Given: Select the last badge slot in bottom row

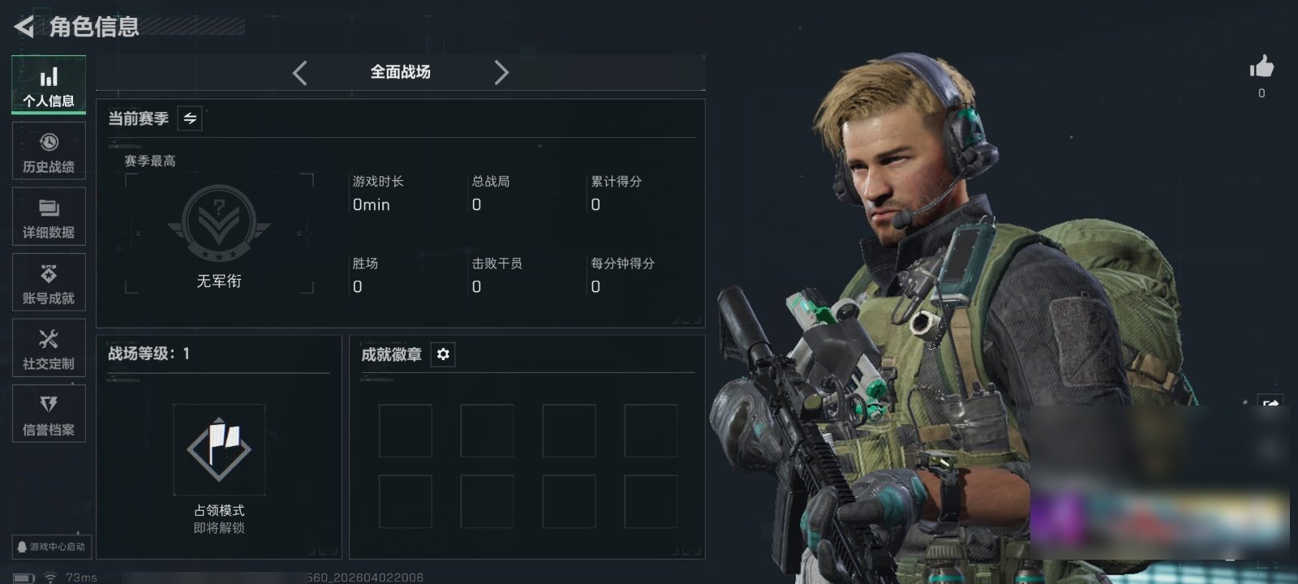Looking at the screenshot, I should 651,502.
